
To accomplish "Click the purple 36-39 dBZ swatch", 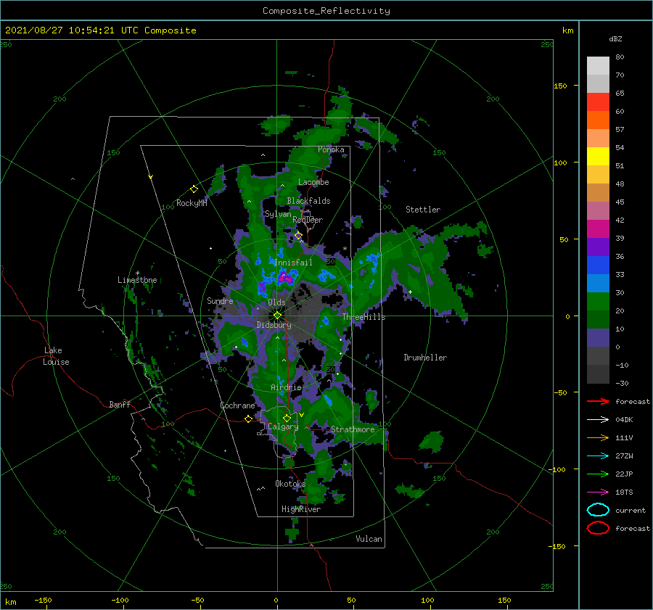I will [598, 247].
